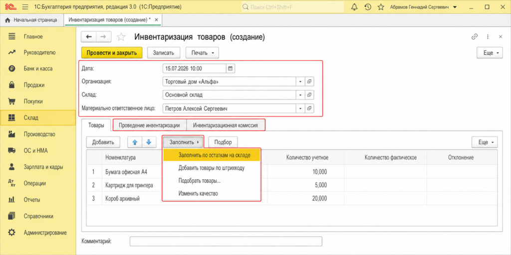Open ОС и НМА section
Viewport: 511px width, 255px height.
point(38,150)
